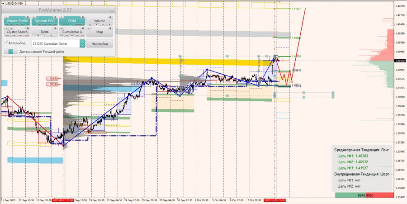Click contract selector up-down arrows
407x204 pixels.
coord(82,43)
